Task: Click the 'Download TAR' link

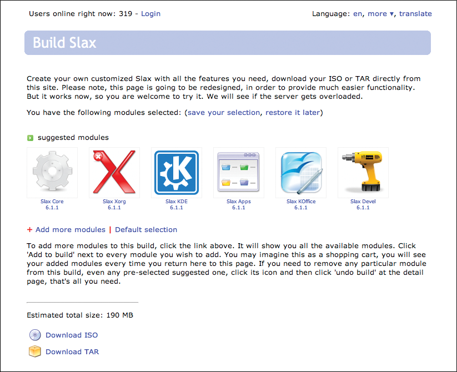Action: coord(72,351)
